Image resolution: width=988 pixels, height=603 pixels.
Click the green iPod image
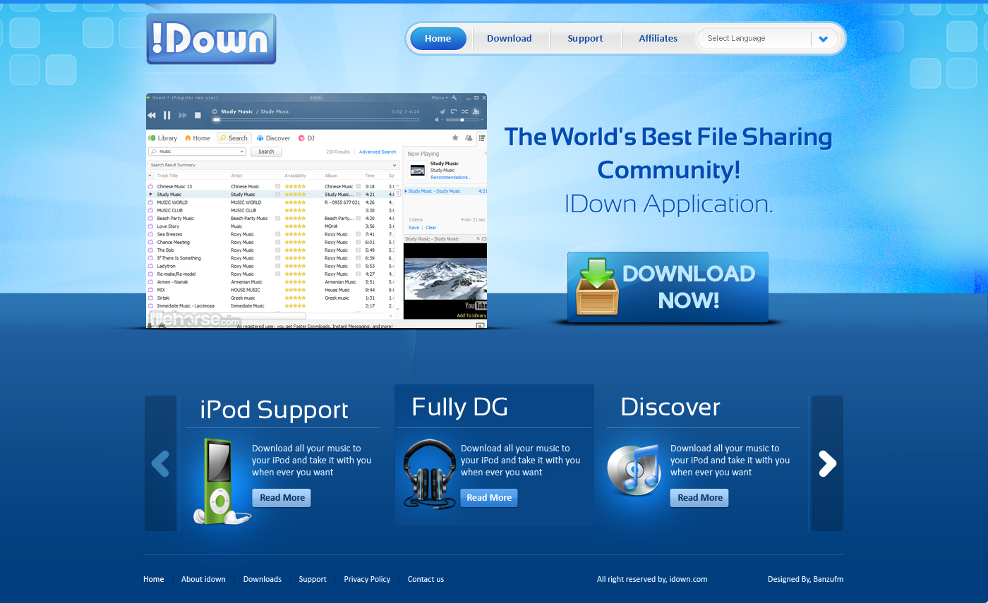pos(221,481)
